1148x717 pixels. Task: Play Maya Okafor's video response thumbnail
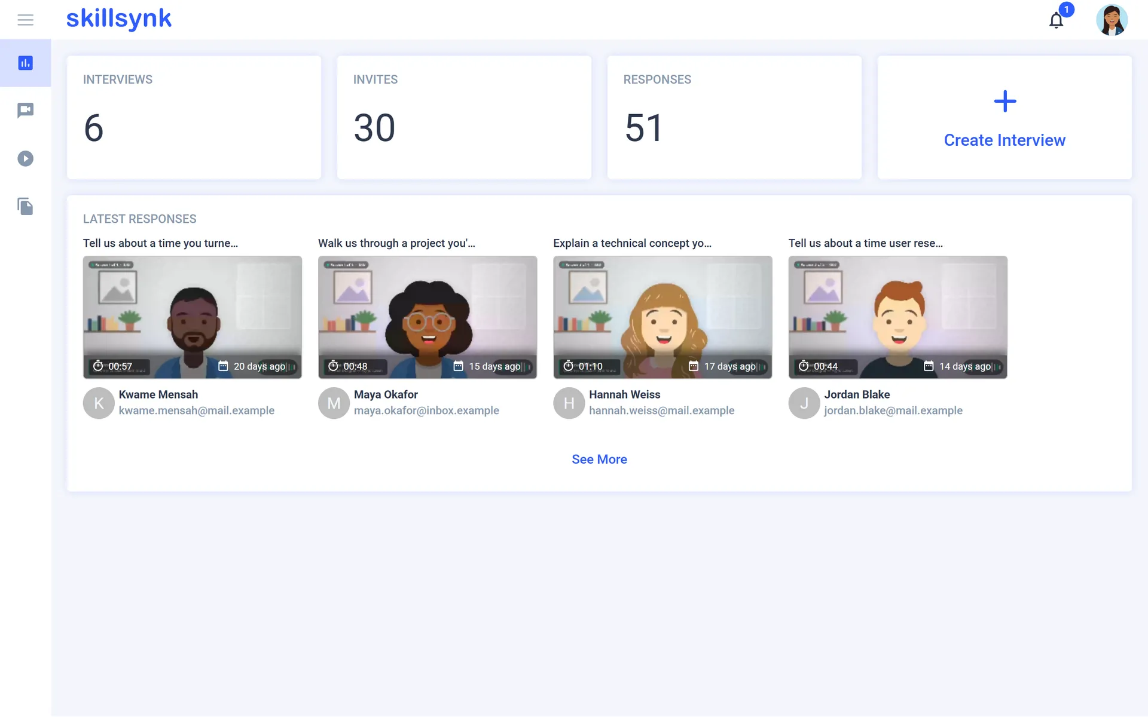[x=428, y=317]
